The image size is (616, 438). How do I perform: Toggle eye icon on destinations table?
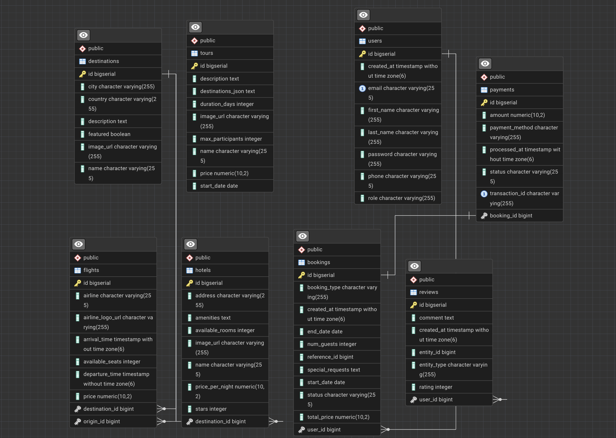click(x=83, y=35)
